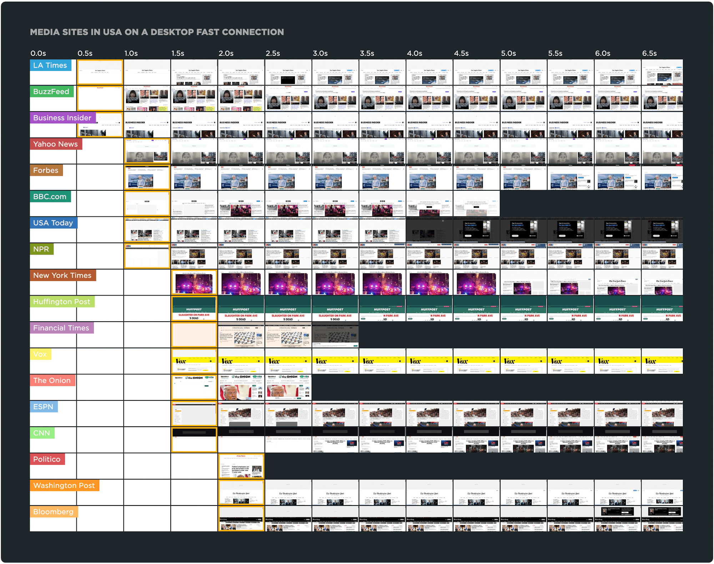Select the Yahoo News label
This screenshot has height=564, width=714.
[x=56, y=144]
